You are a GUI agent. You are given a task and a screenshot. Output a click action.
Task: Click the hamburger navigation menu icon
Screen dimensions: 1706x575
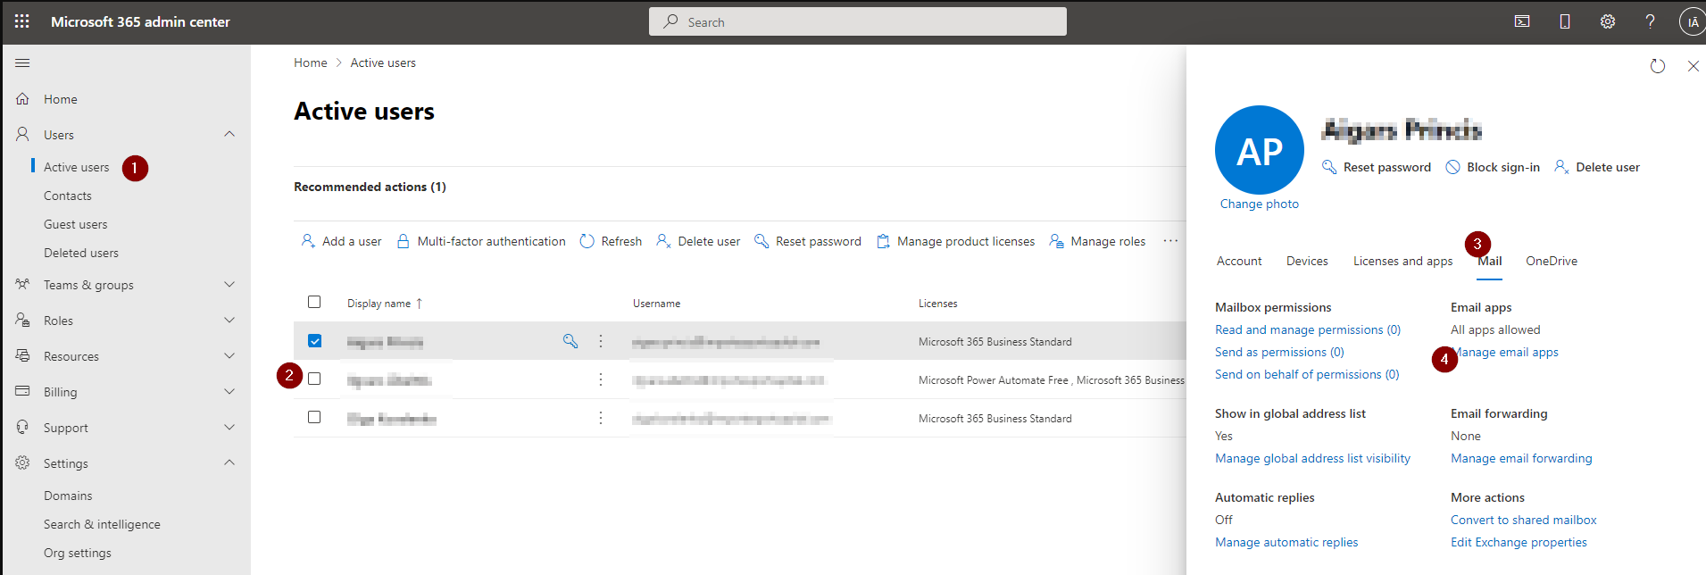click(23, 63)
